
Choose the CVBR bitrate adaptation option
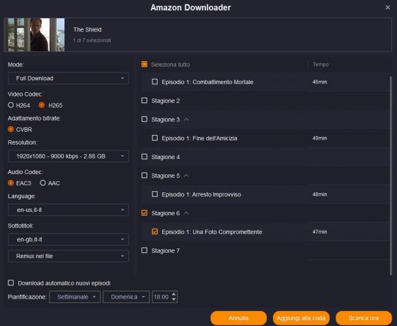click(x=10, y=129)
